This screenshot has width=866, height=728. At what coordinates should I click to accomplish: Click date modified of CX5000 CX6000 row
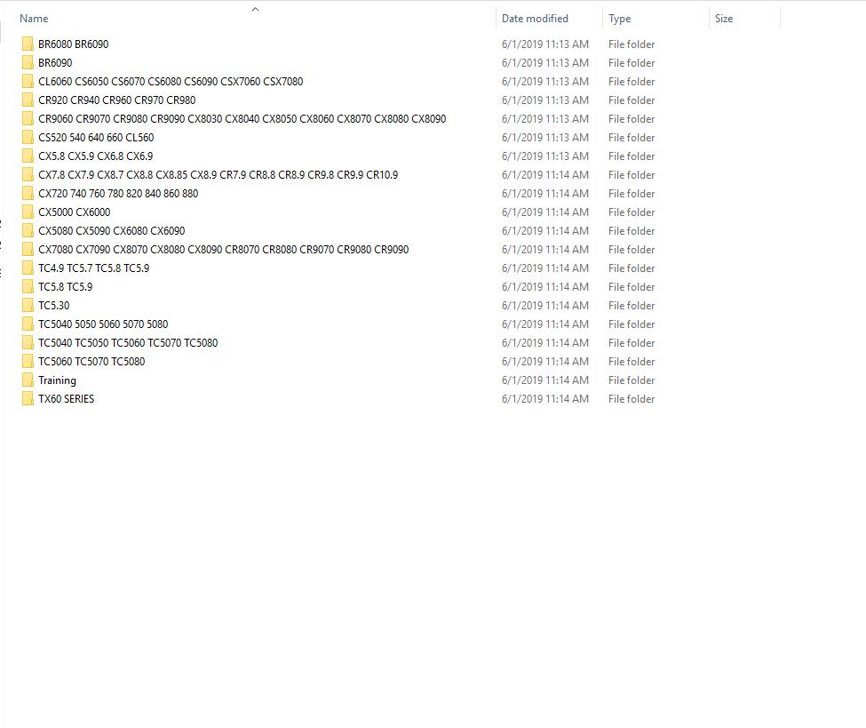545,212
